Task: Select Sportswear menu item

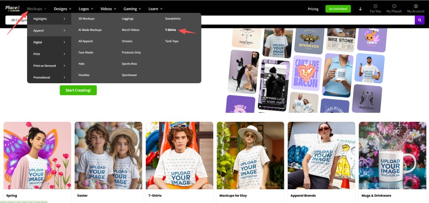Action: coord(130,75)
